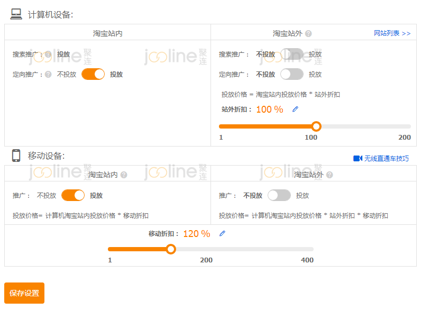This screenshot has width=421, height=310.
Task: Click help icon next to 定向推广 in 淘宝站内
Action: pyautogui.click(x=48, y=75)
